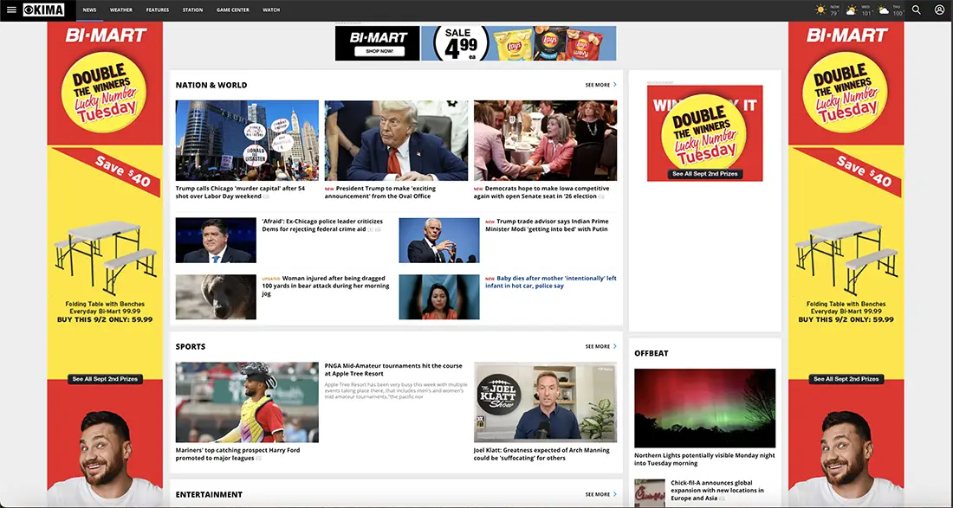The height and width of the screenshot is (508, 953).
Task: Click the catcher in gear photo
Action: pyautogui.click(x=247, y=402)
